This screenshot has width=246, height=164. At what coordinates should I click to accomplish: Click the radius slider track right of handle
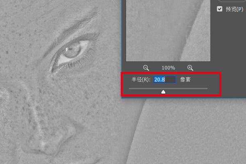(x=187, y=89)
